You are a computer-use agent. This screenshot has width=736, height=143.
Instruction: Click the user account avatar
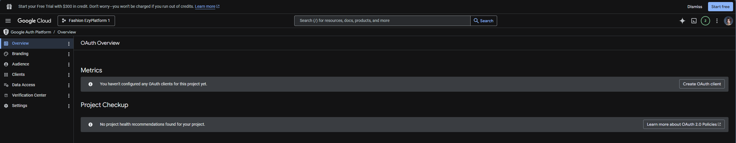tap(728, 21)
